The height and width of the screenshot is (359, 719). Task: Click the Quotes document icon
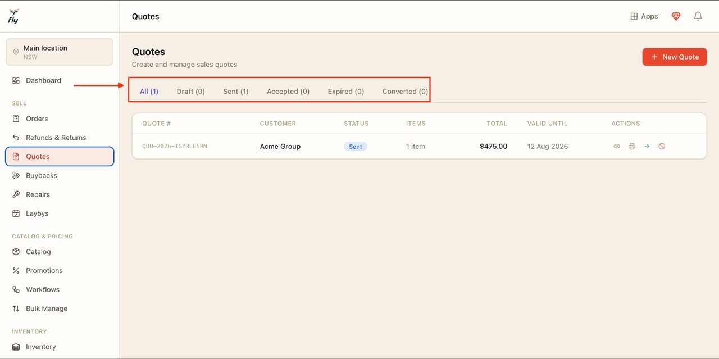[x=16, y=157]
